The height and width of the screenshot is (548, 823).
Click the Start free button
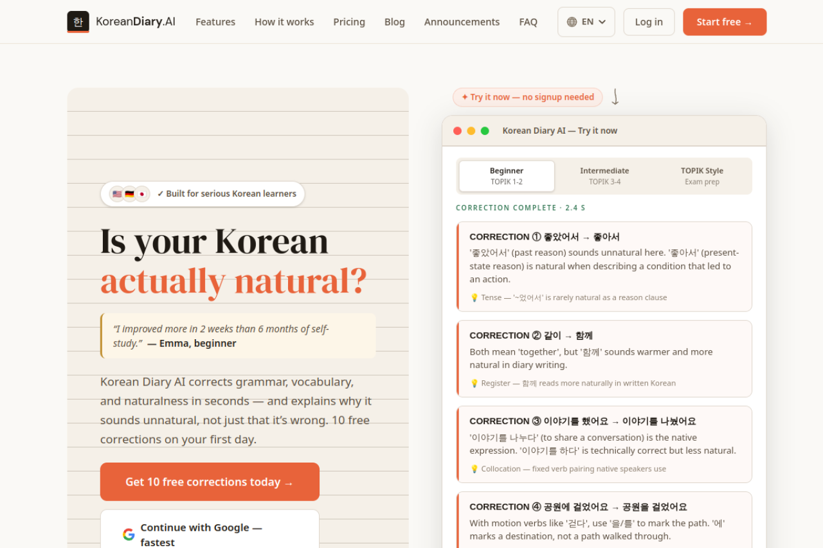coord(725,22)
